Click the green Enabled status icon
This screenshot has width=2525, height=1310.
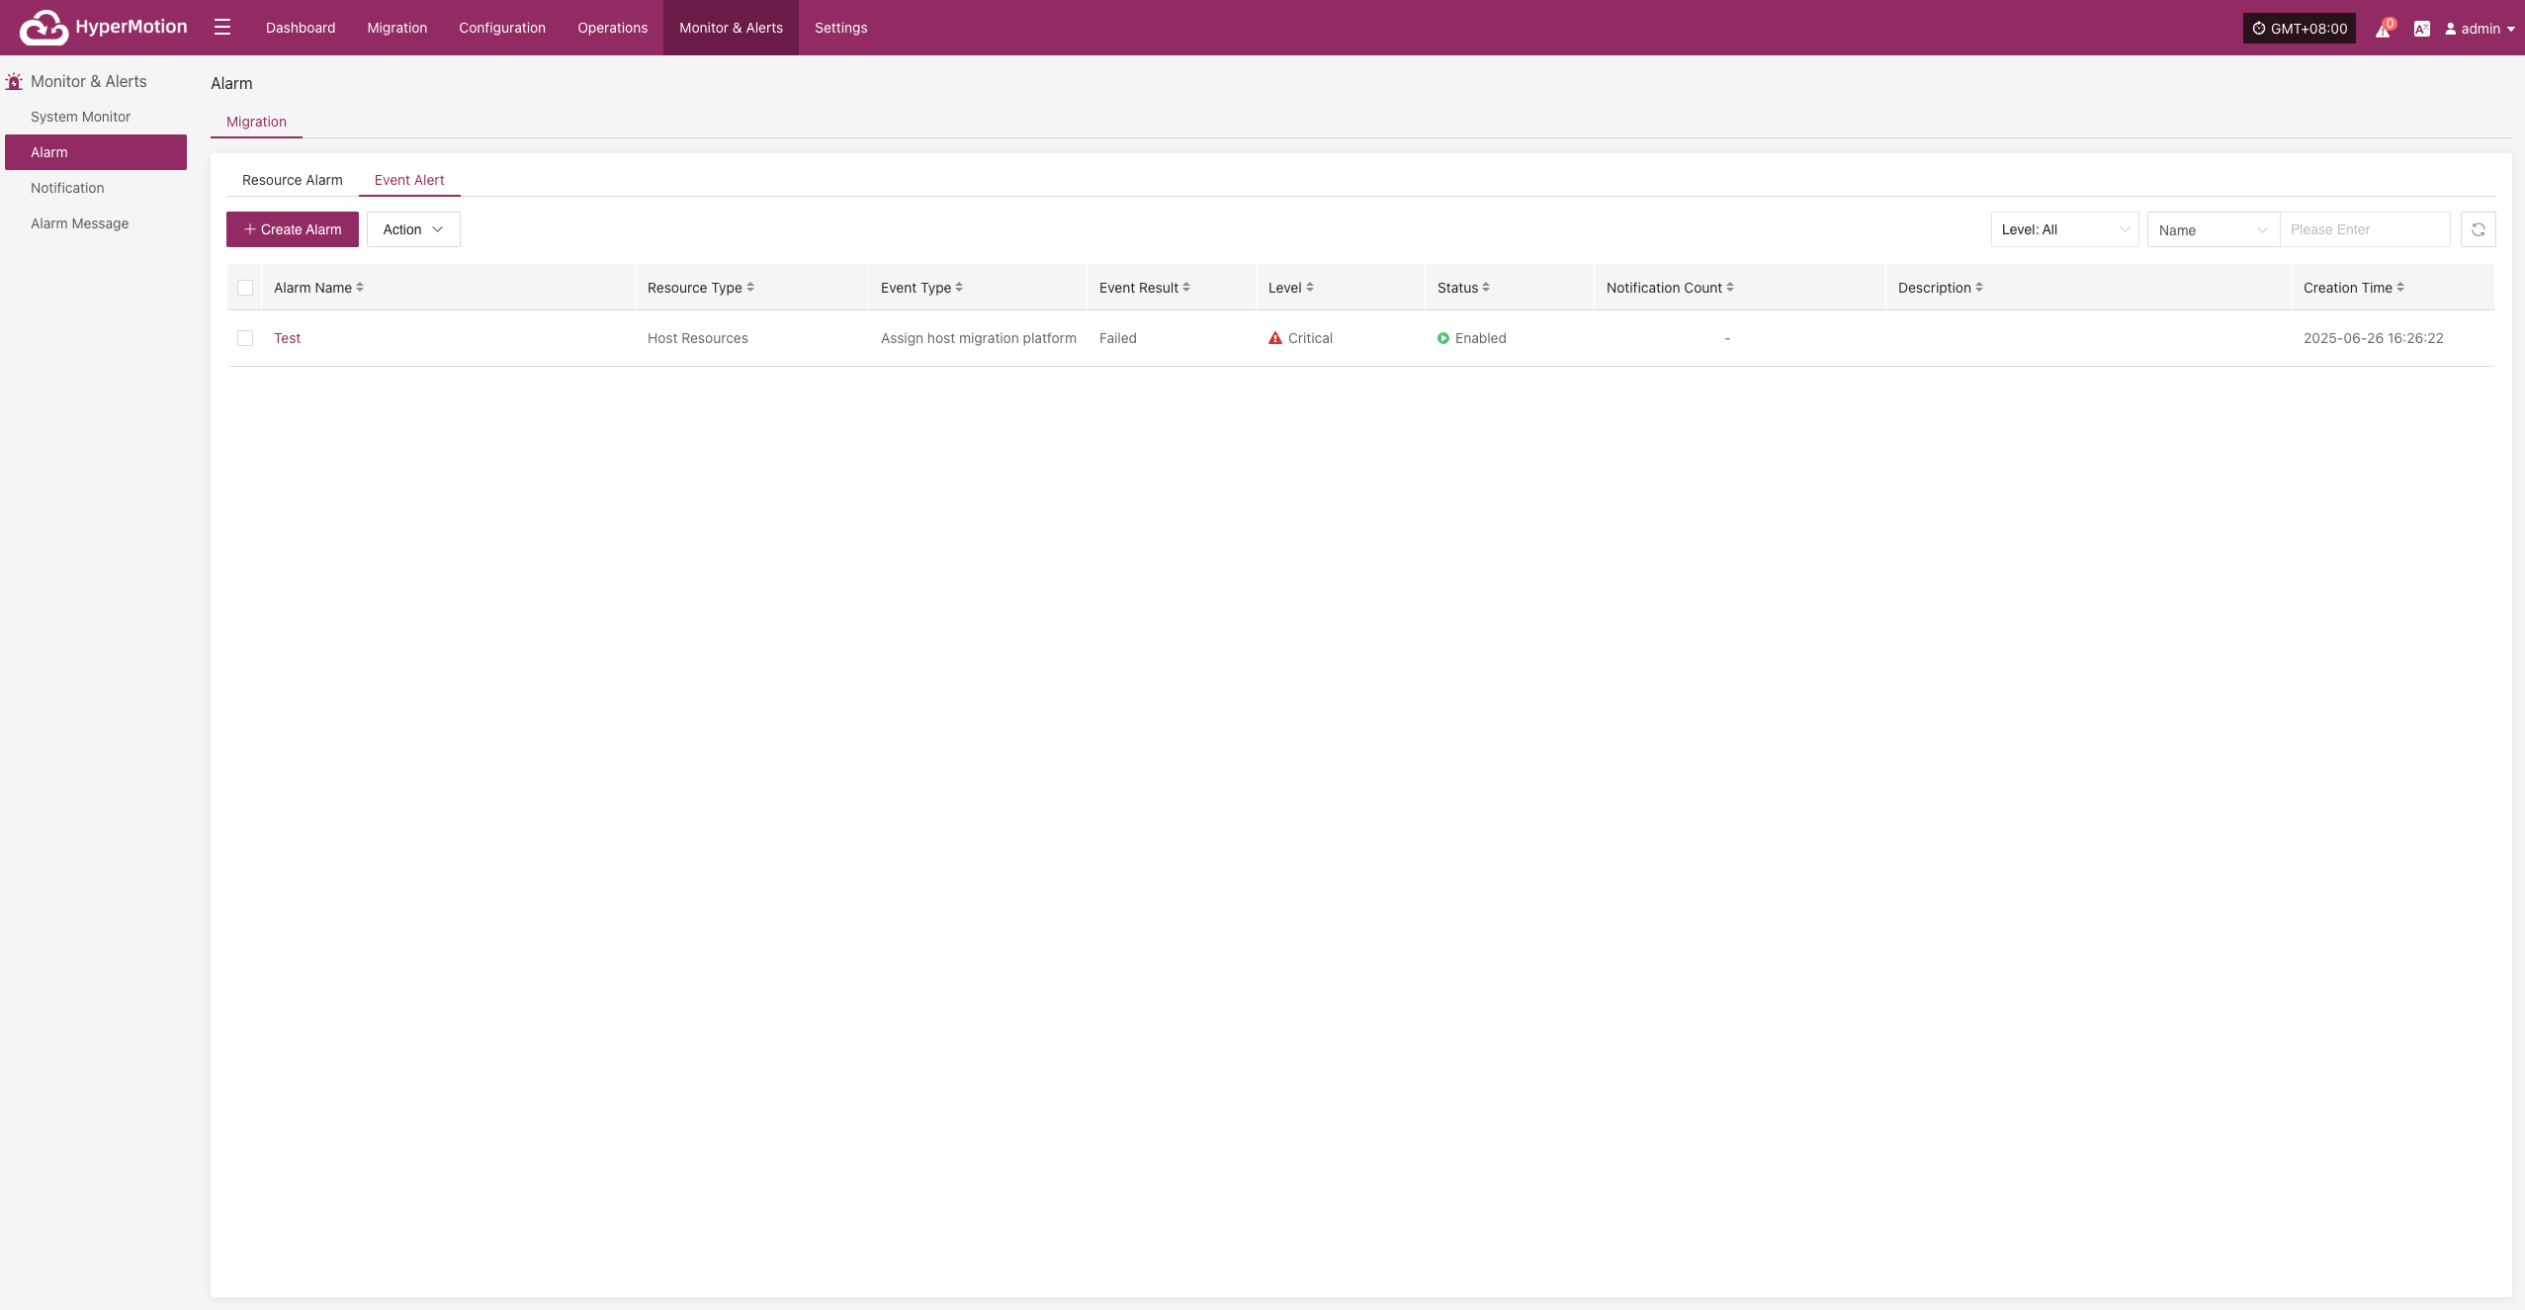[1443, 338]
